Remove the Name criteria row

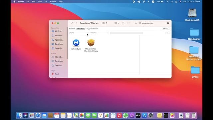(166, 33)
